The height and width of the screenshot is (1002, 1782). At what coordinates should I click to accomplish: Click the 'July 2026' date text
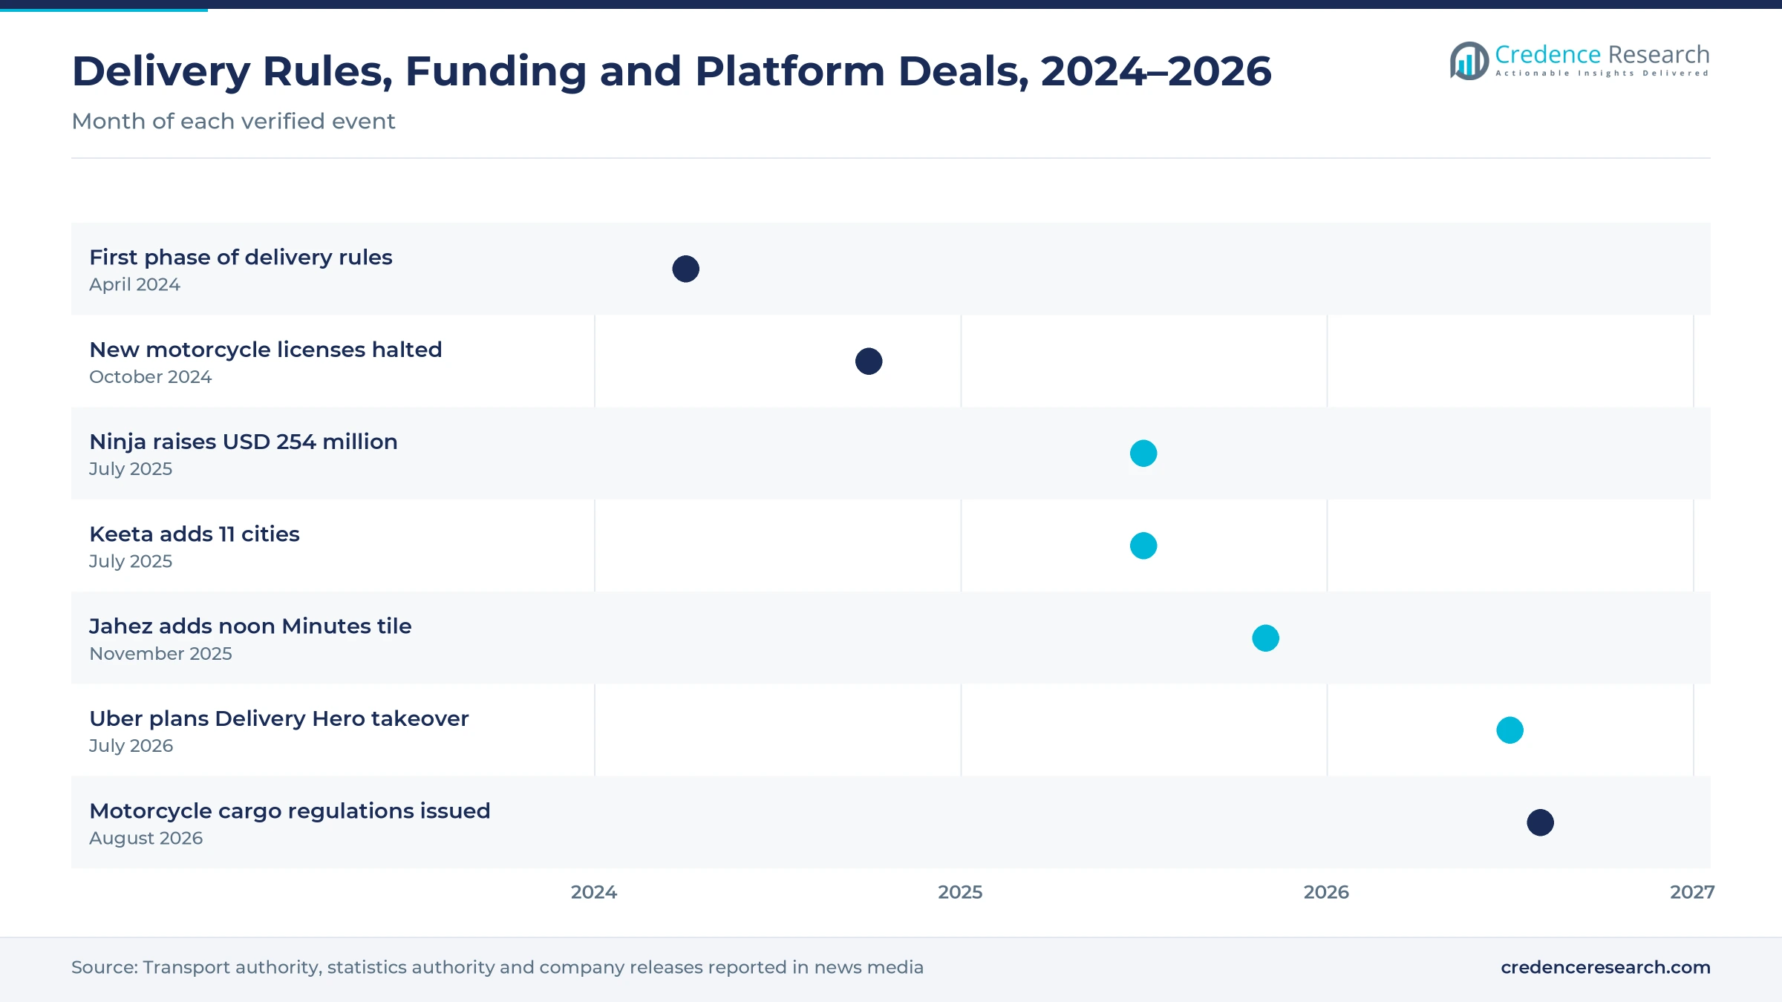(131, 746)
